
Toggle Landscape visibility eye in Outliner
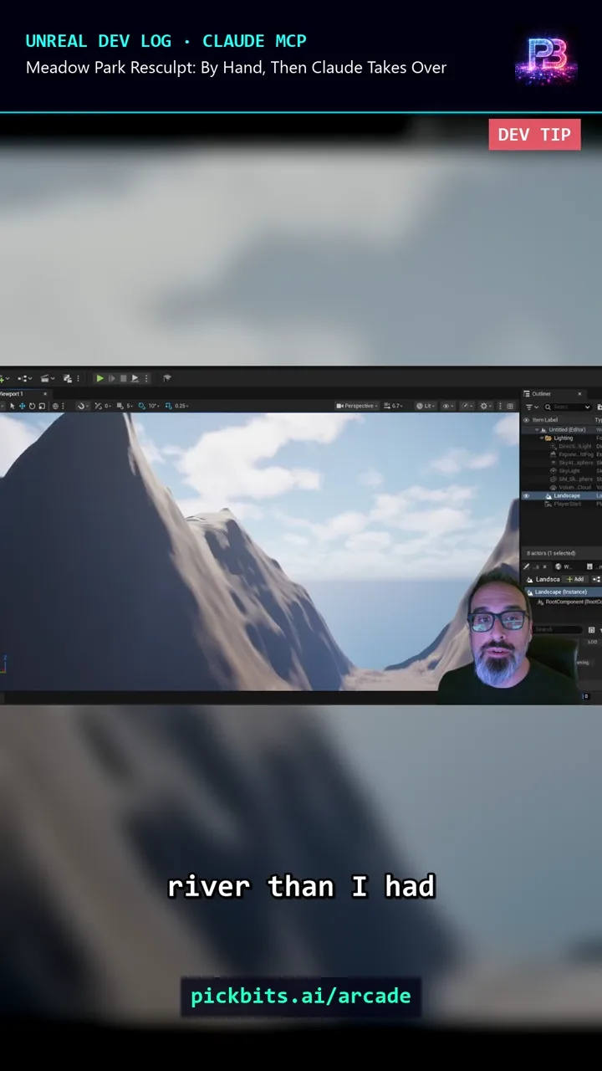coord(526,495)
